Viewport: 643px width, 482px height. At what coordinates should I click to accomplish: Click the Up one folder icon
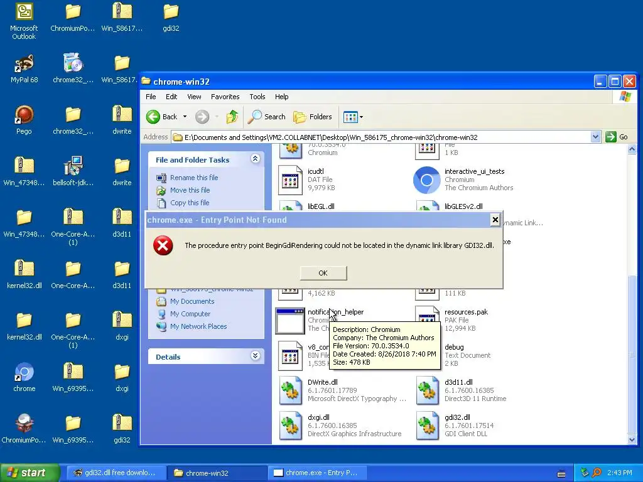[232, 117]
